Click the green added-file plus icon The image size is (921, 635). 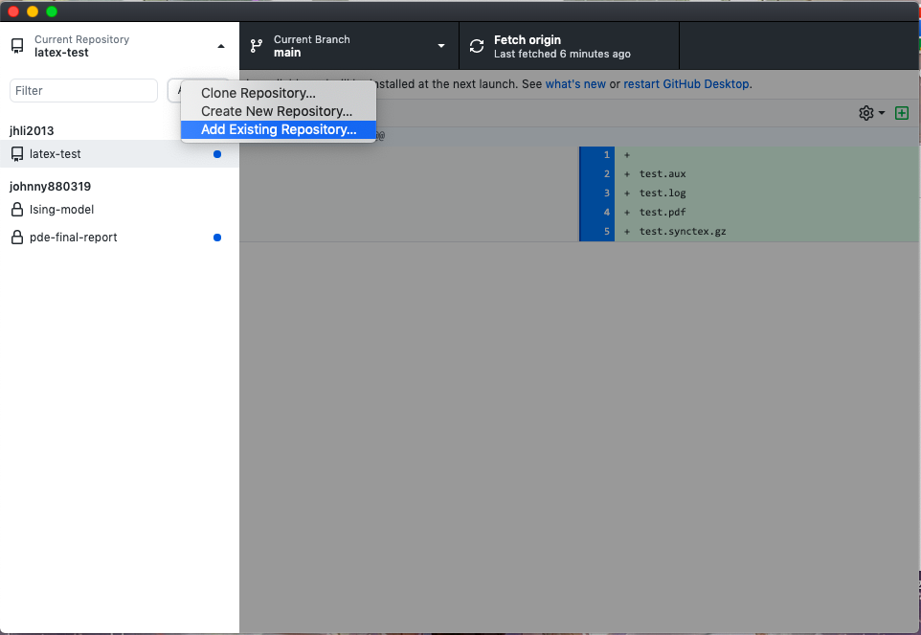901,113
